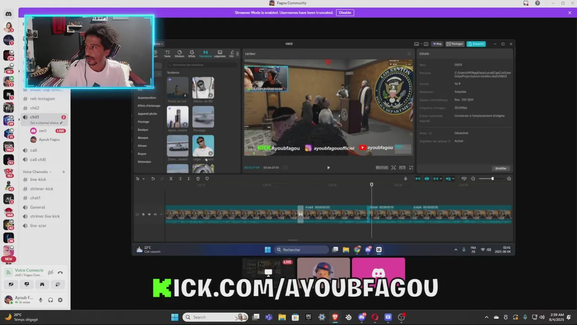
Task: Select the Texte tab in streamed CapCut
Action: [167, 54]
